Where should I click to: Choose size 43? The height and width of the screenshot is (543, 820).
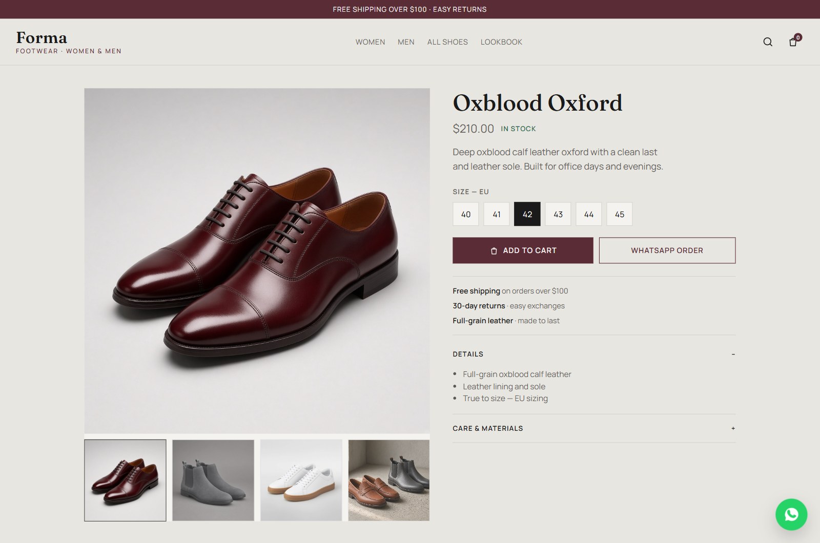(558, 214)
